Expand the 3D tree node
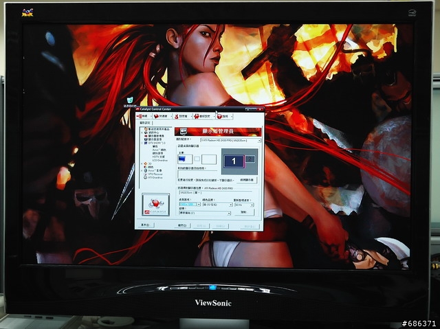440x329 pixels. pyautogui.click(x=142, y=163)
